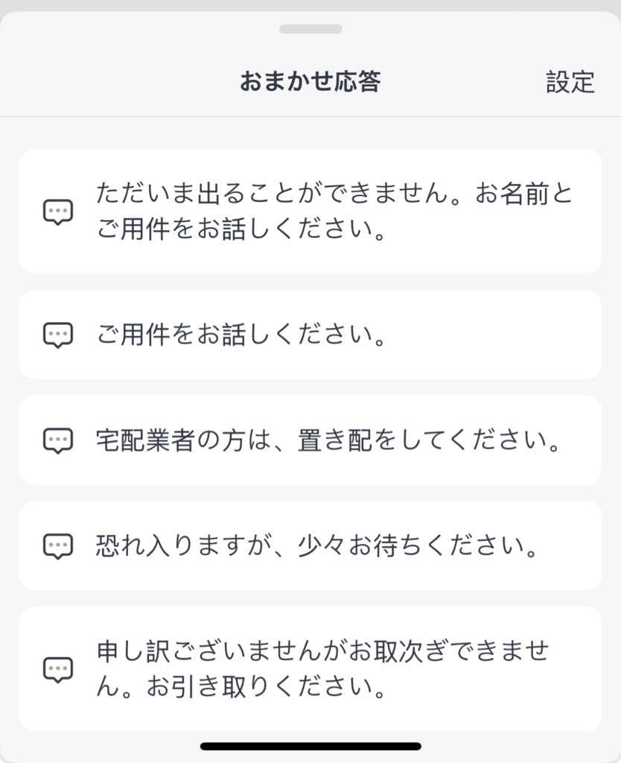Open 設定 in the header
621x763 pixels.
click(570, 82)
